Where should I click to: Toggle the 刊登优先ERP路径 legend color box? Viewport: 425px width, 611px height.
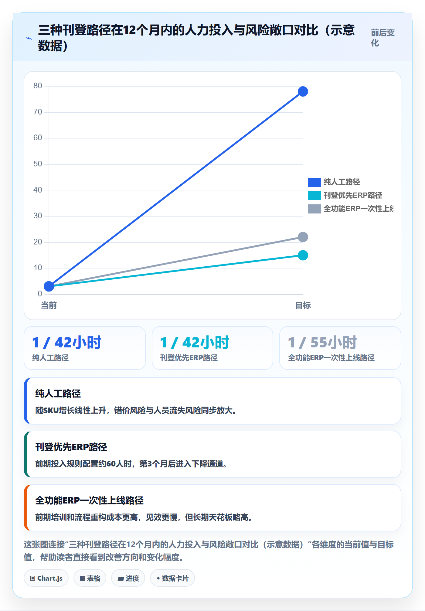(x=314, y=195)
